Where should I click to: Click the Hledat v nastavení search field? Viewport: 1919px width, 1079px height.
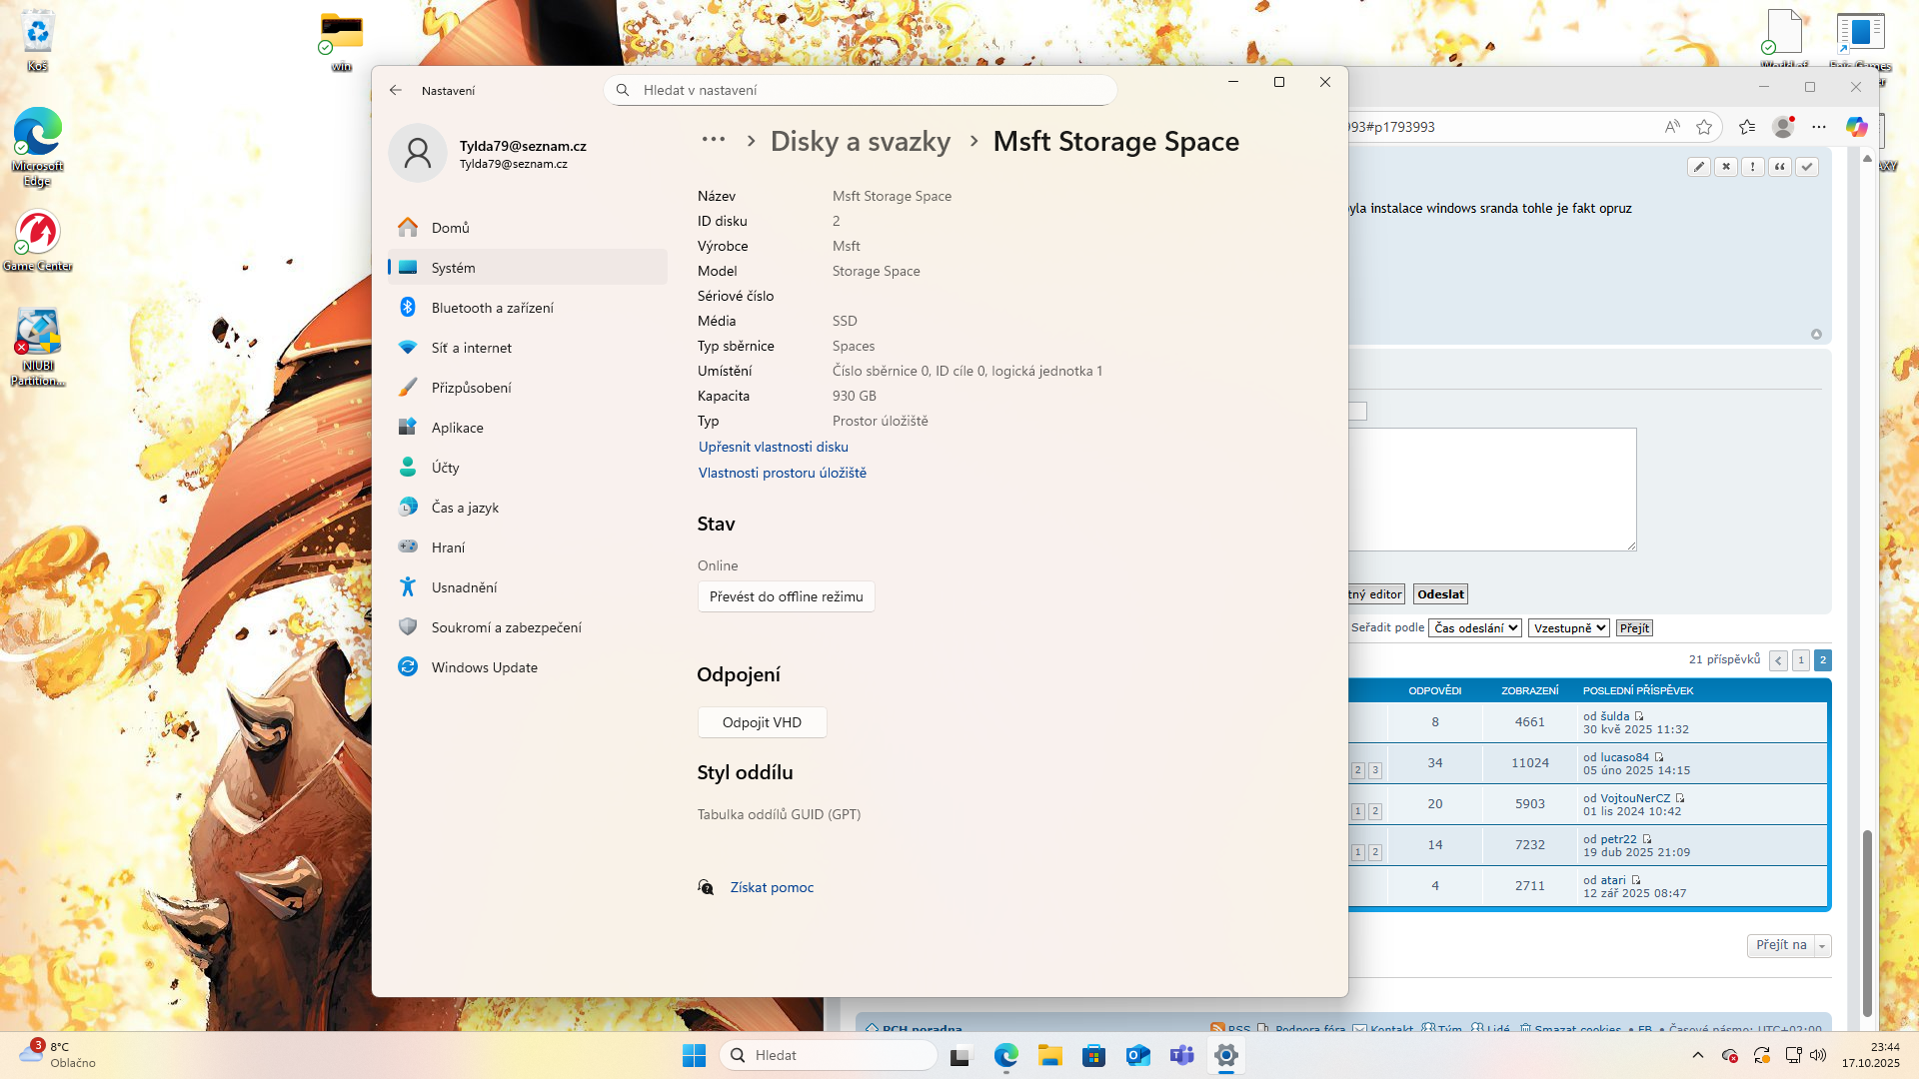860,90
